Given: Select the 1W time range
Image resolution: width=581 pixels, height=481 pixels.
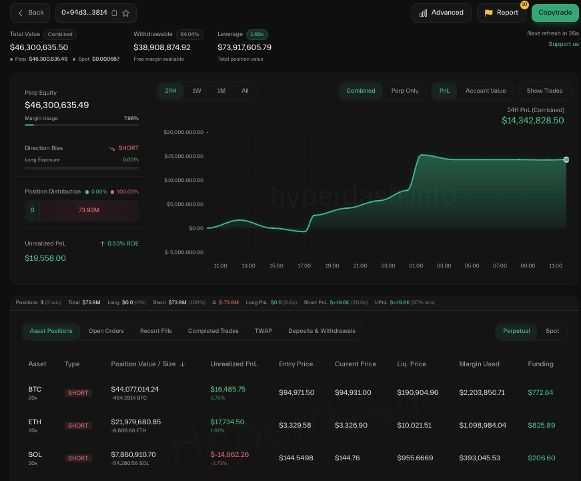Looking at the screenshot, I should [x=197, y=91].
